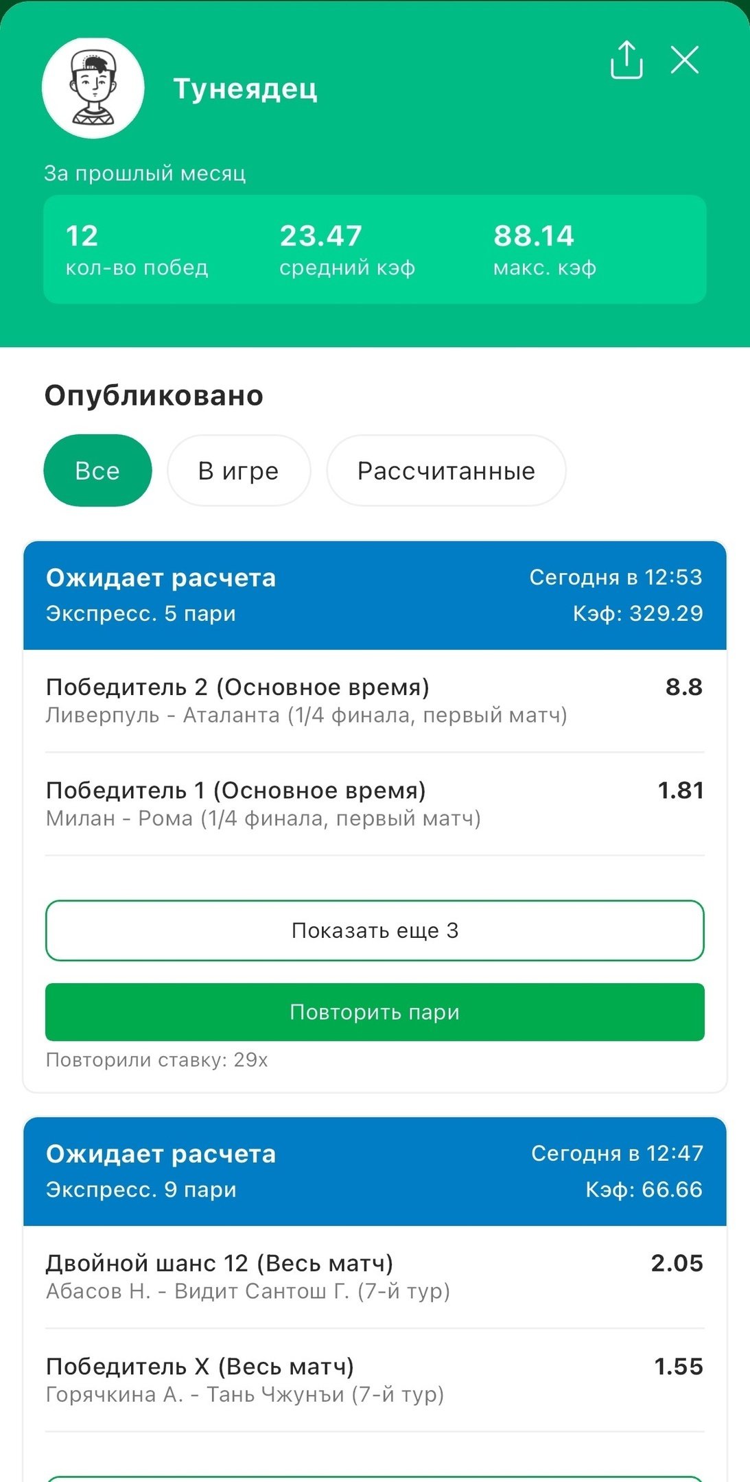Expand bets with Показать еще 3
The height and width of the screenshot is (1482, 750).
tap(375, 930)
